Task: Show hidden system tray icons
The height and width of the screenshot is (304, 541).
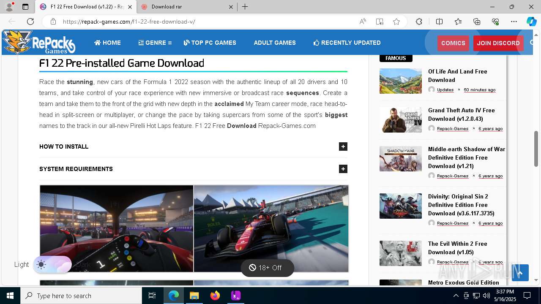Action: (x=456, y=296)
